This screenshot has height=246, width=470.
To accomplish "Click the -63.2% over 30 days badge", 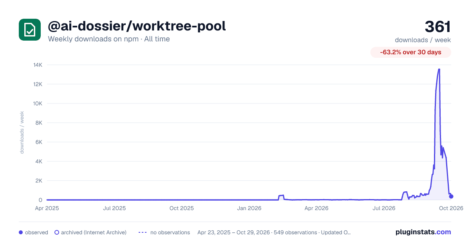I will (x=410, y=52).
